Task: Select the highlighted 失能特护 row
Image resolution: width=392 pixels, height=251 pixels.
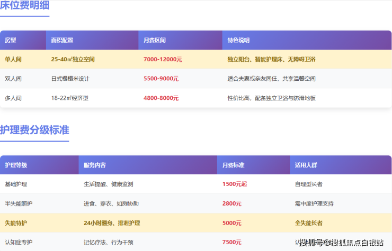Action: tap(196, 223)
